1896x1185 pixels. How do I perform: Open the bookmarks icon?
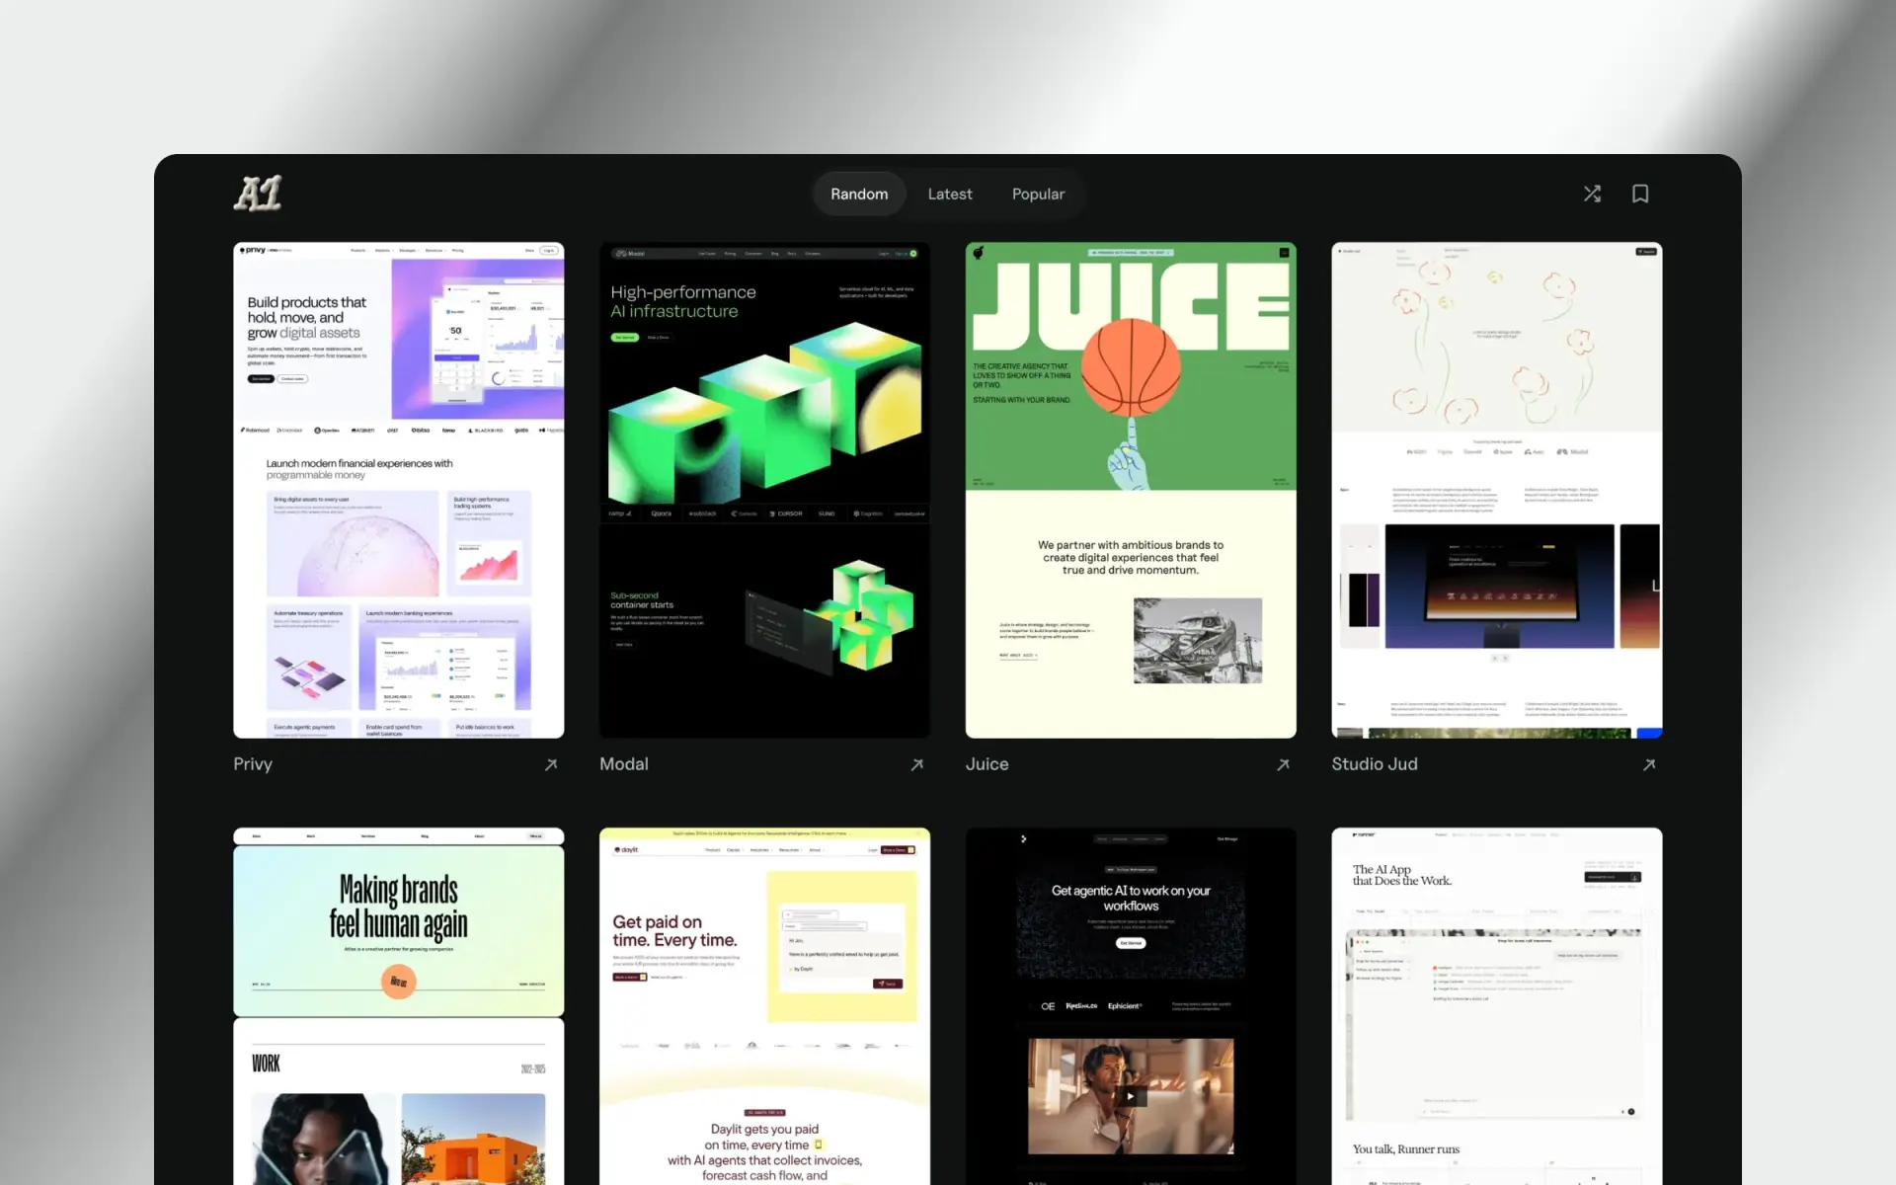tap(1640, 194)
